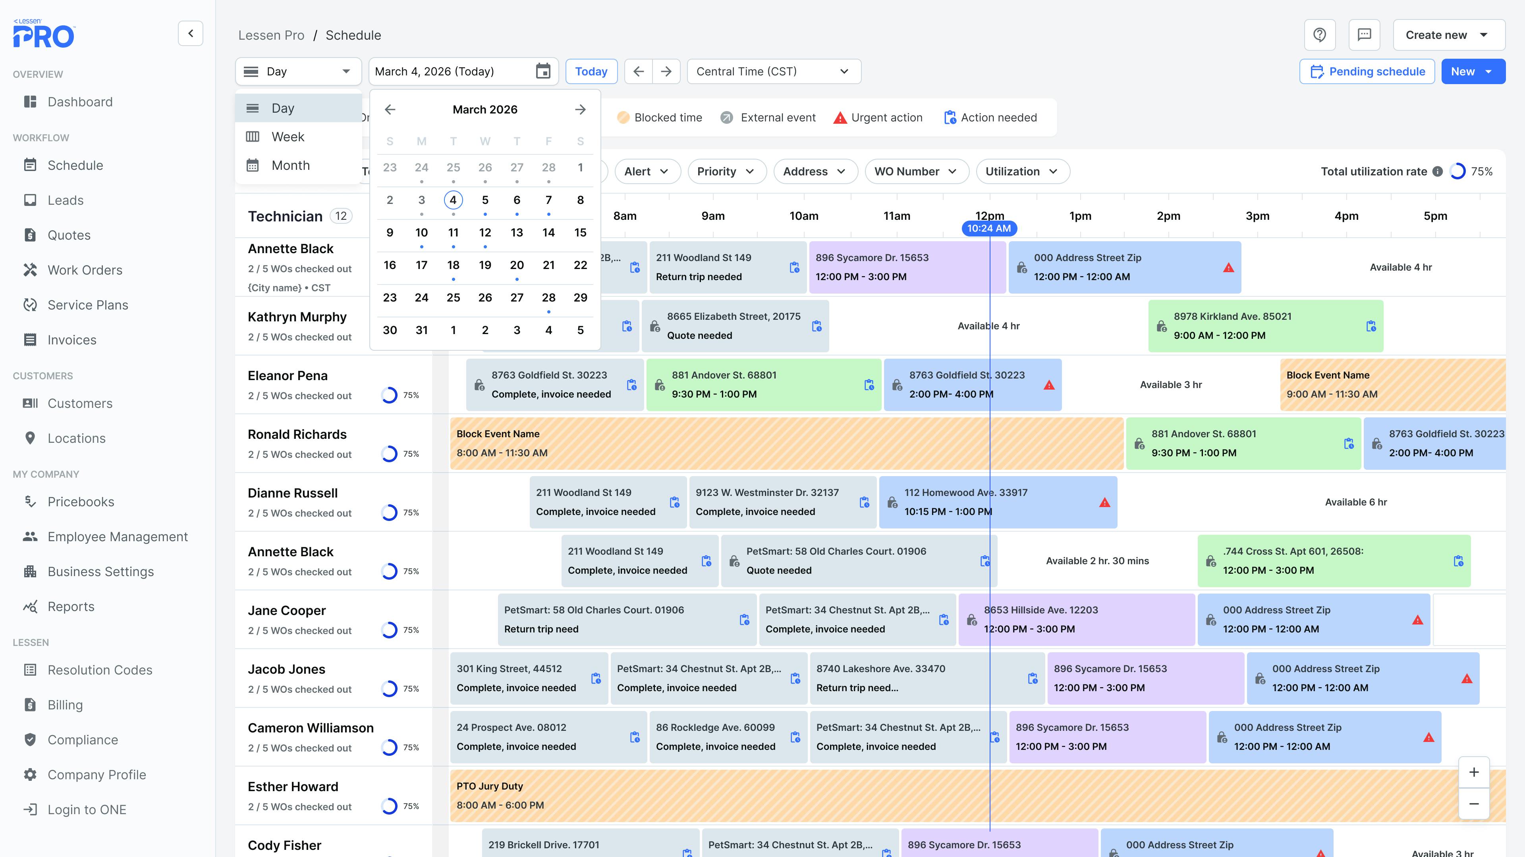Viewport: 1525px width, 857px height.
Task: Zoom in the timeline with plus button
Action: tap(1474, 772)
